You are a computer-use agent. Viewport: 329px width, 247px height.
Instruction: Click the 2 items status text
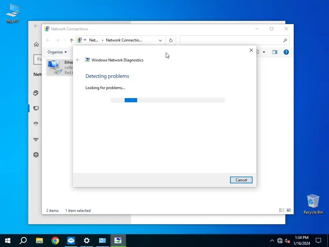click(x=52, y=210)
